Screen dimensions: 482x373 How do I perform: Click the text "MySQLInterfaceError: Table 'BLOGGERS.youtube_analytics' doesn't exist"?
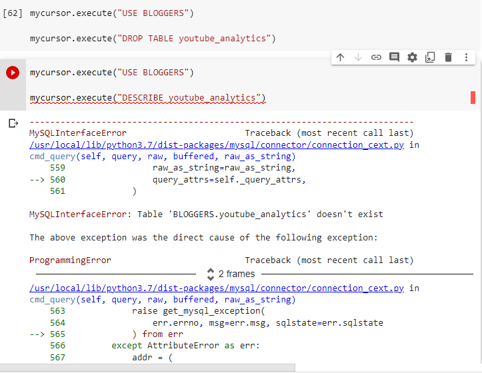[x=206, y=214]
